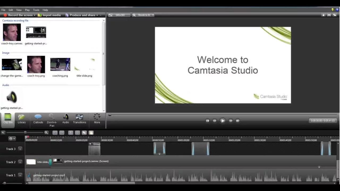
Task: Play the preview video
Action: point(223,121)
